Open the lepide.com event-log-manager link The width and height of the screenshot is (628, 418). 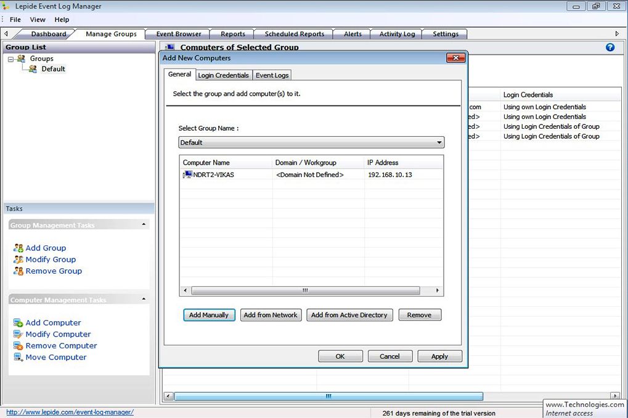[x=70, y=412]
